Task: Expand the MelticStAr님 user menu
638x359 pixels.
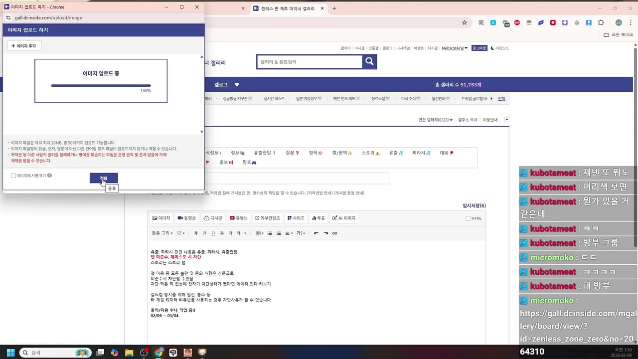Action: [x=455, y=48]
